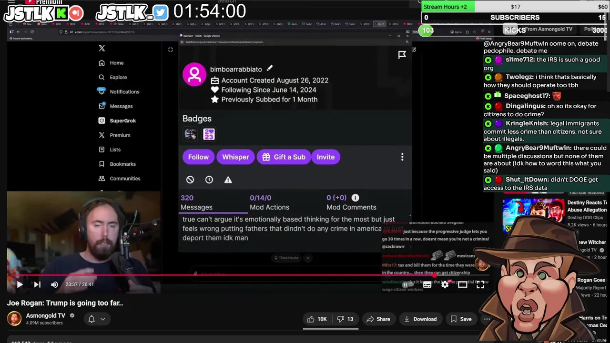The height and width of the screenshot is (343, 610).
Task: Download the video
Action: (x=420, y=319)
